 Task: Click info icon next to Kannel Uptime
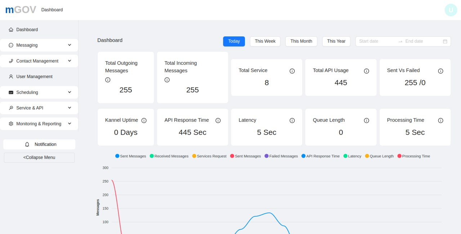[x=144, y=121]
